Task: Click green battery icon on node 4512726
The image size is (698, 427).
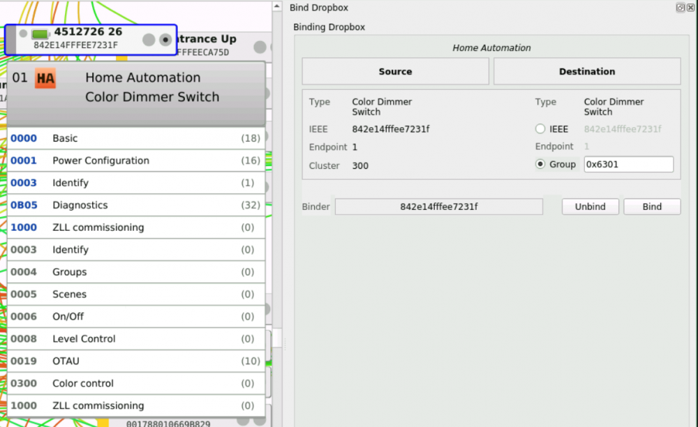Action: pos(40,34)
